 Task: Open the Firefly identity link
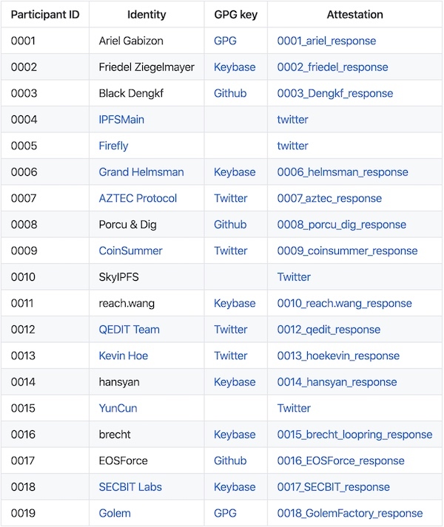pyautogui.click(x=113, y=146)
